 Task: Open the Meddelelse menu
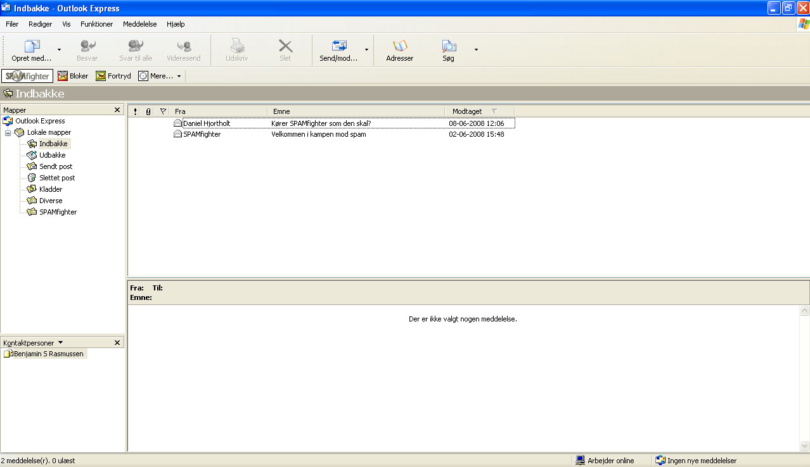139,24
